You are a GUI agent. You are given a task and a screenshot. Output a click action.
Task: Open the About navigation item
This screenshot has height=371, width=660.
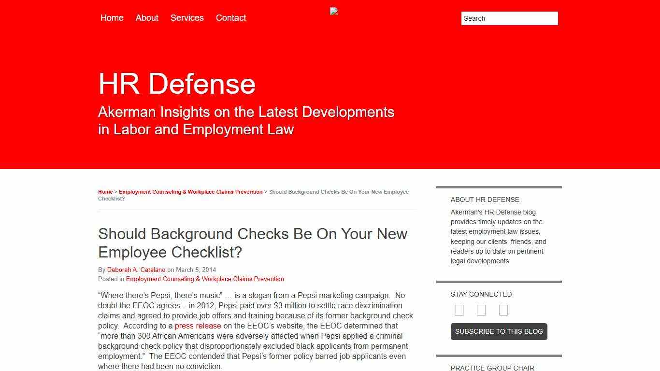point(147,18)
